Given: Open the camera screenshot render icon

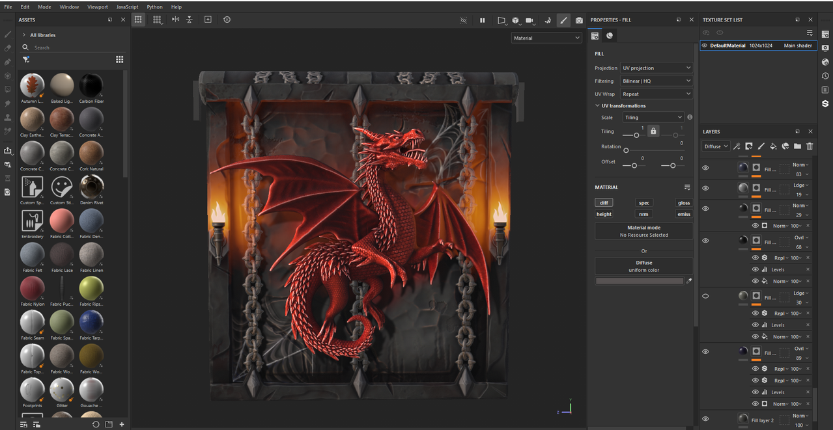Looking at the screenshot, I should pos(579,20).
